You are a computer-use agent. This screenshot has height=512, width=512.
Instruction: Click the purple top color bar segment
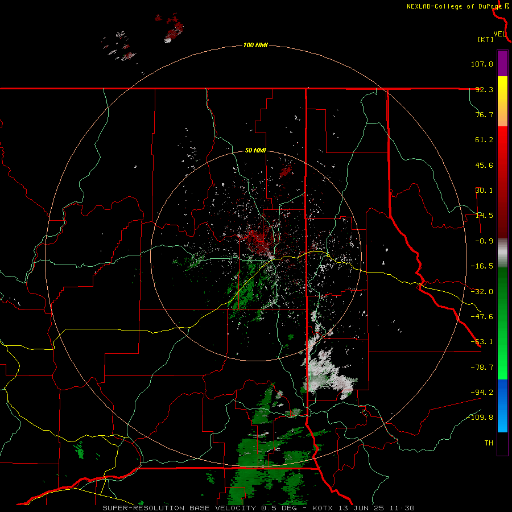pyautogui.click(x=502, y=63)
